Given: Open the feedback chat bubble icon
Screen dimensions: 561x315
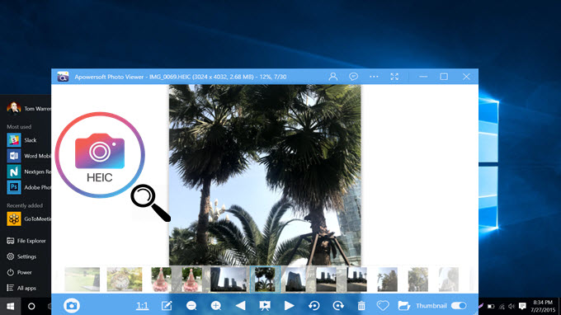Looking at the screenshot, I should click(x=353, y=77).
